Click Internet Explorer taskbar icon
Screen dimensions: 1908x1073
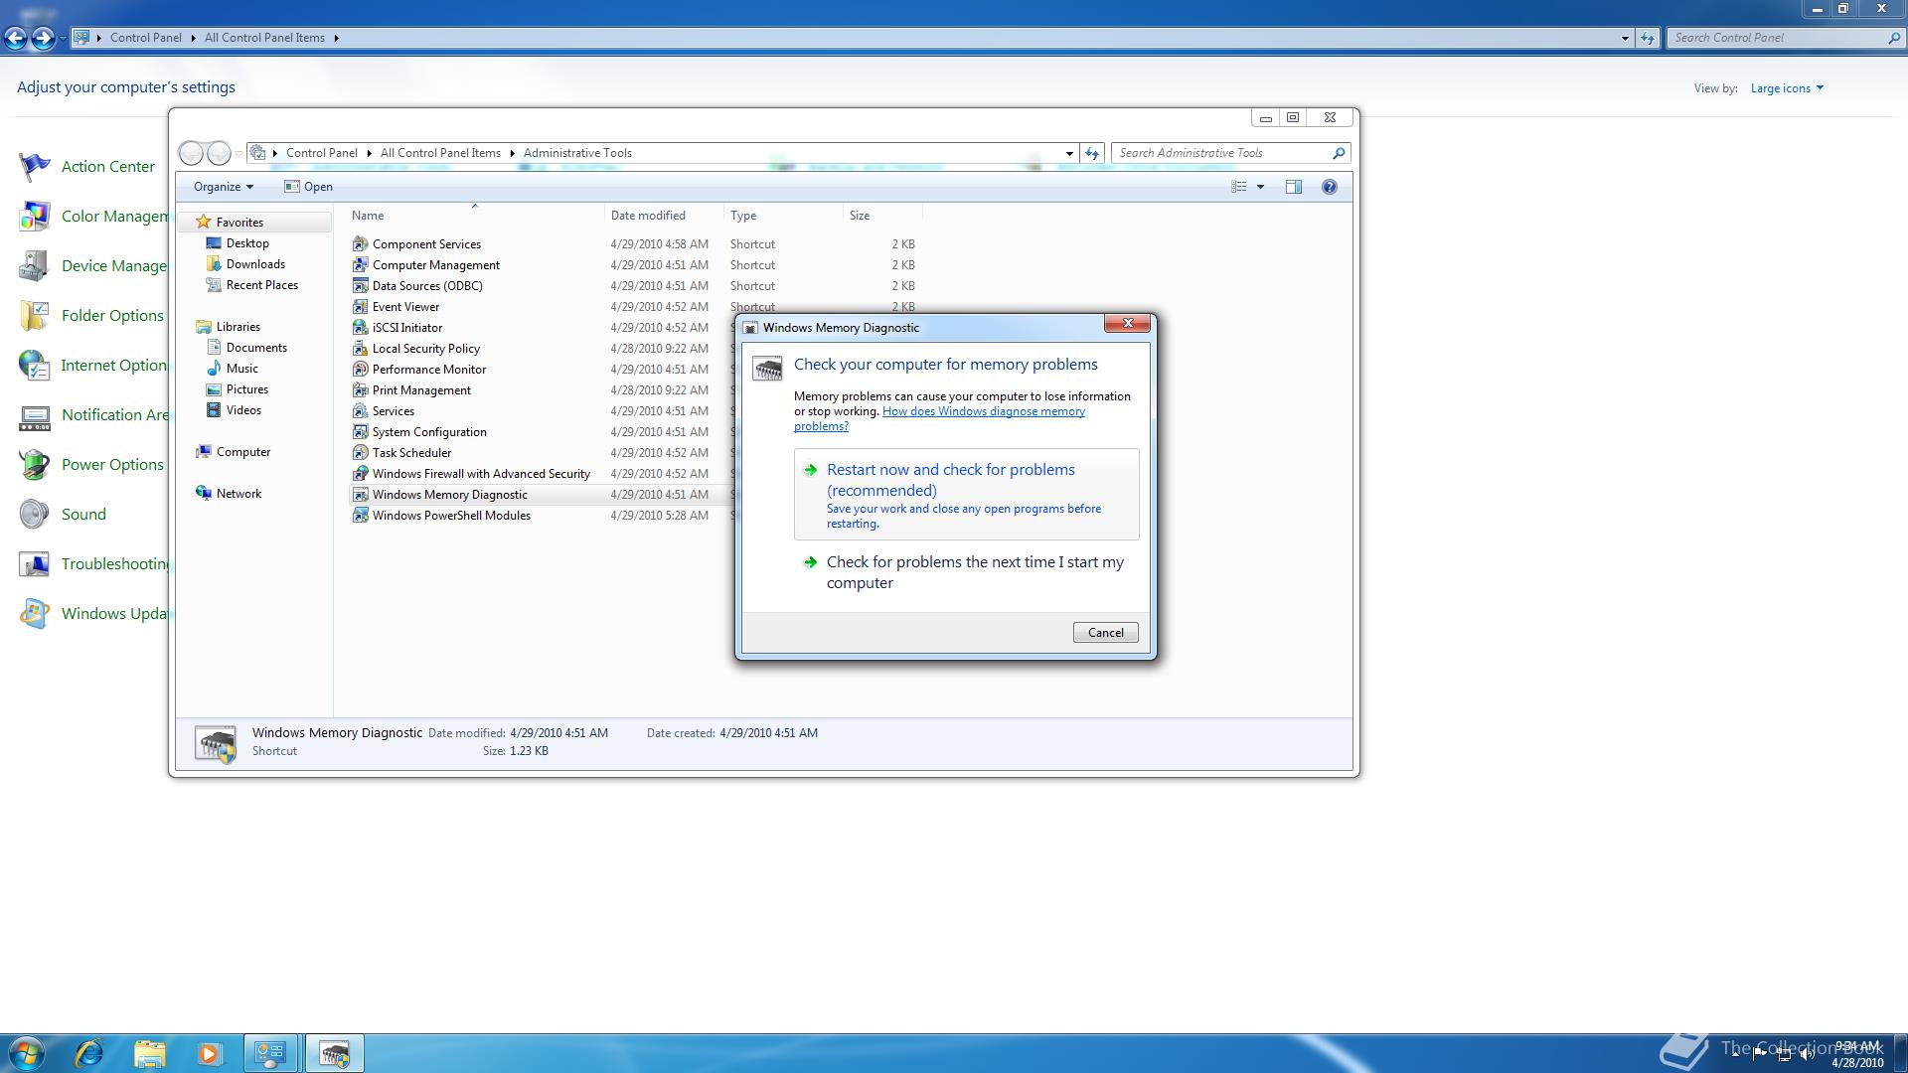coord(89,1053)
